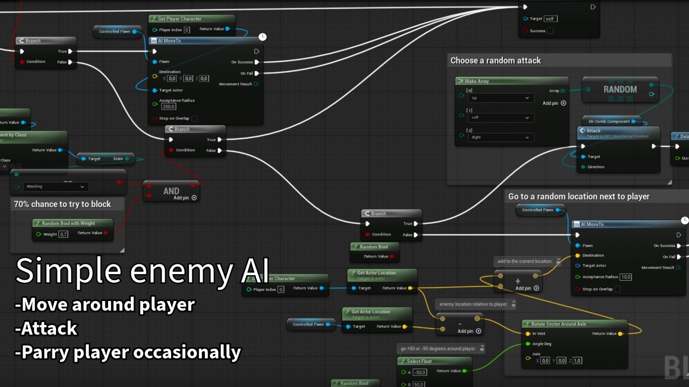Image resolution: width=689 pixels, height=387 pixels.
Task: Select the Random Bool with Weight header
Action: point(73,223)
